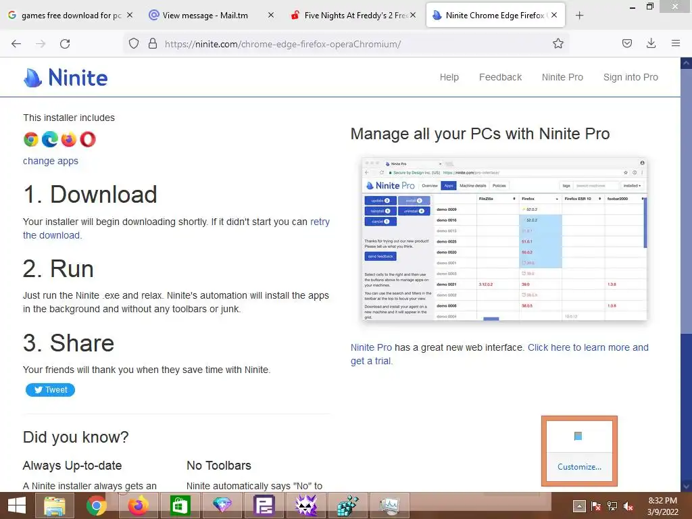The height and width of the screenshot is (519, 692).
Task: Open the Windows Start menu
Action: click(17, 505)
